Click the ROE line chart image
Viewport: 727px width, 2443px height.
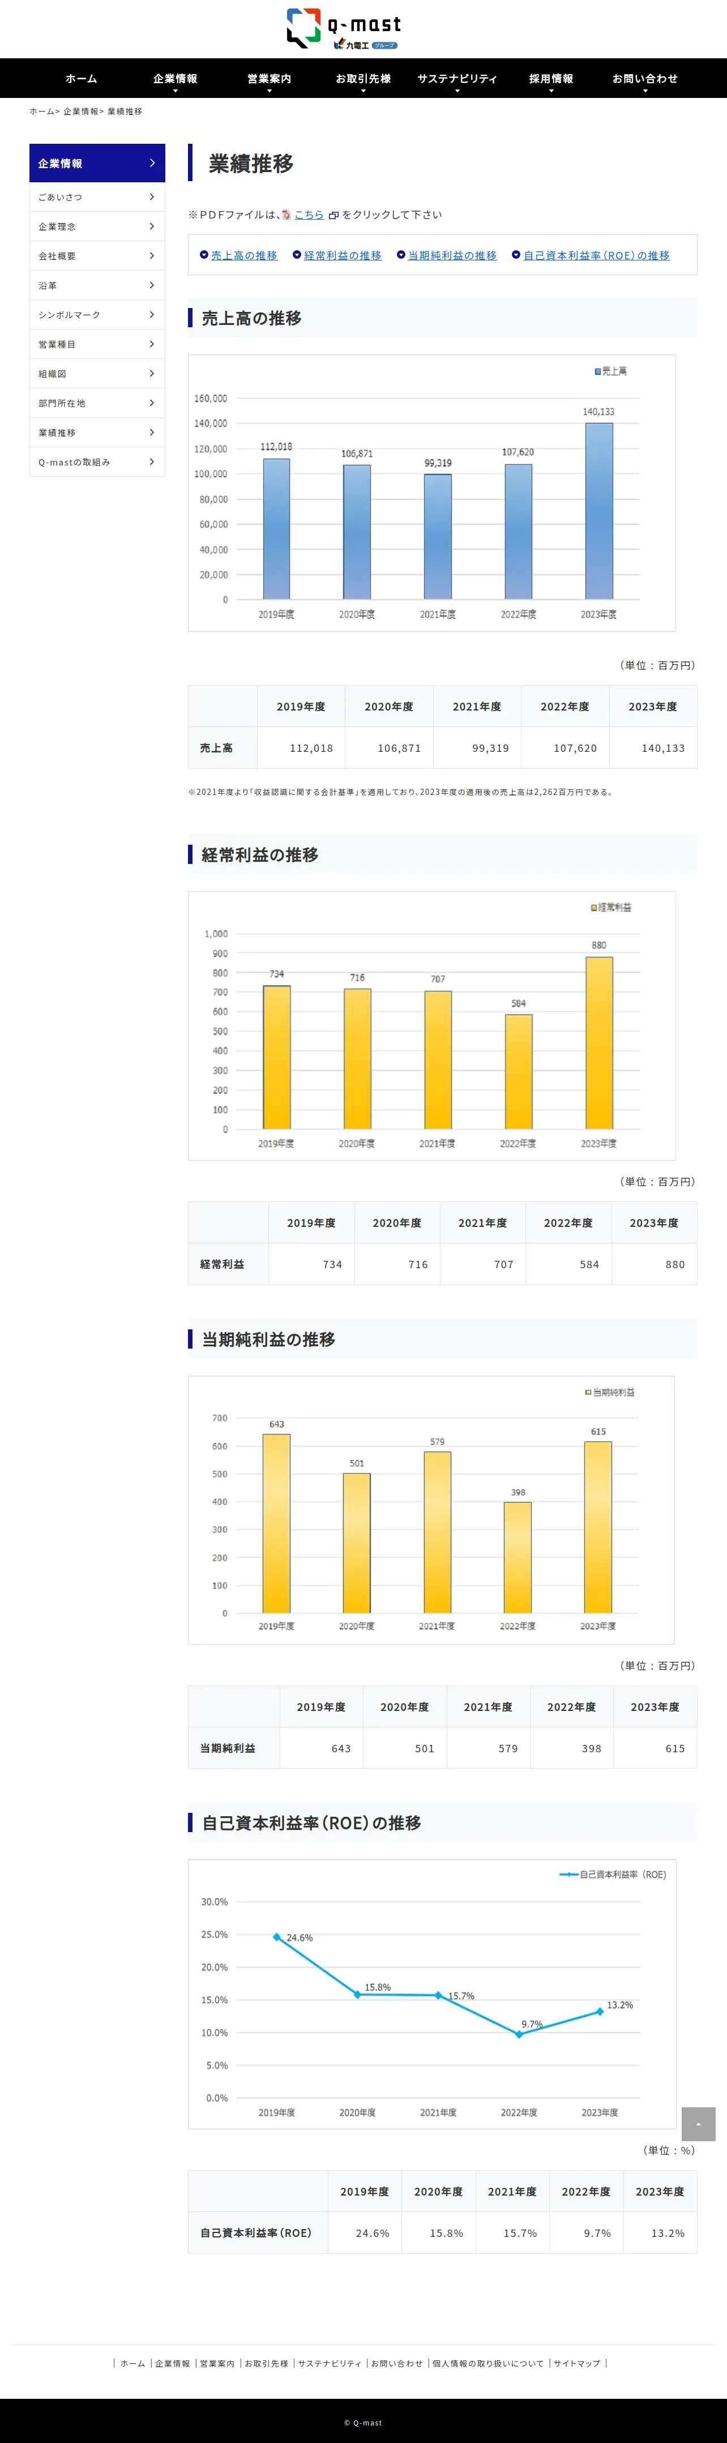(x=432, y=1995)
